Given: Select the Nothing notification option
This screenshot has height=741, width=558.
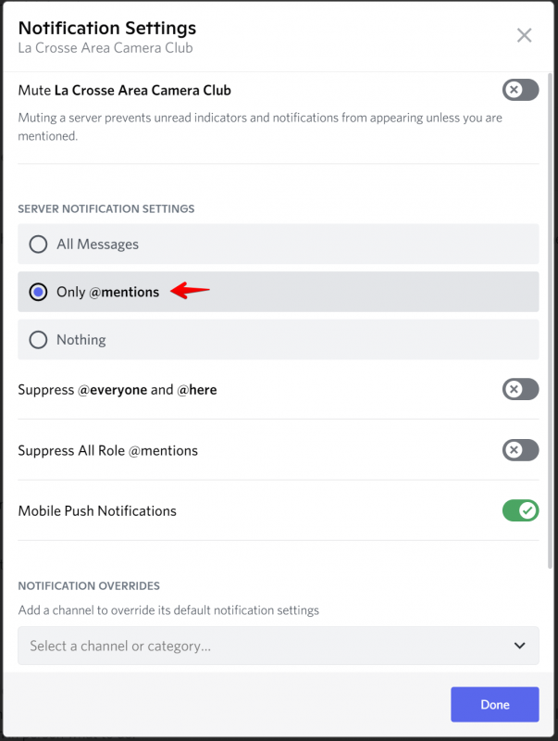Looking at the screenshot, I should (38, 339).
